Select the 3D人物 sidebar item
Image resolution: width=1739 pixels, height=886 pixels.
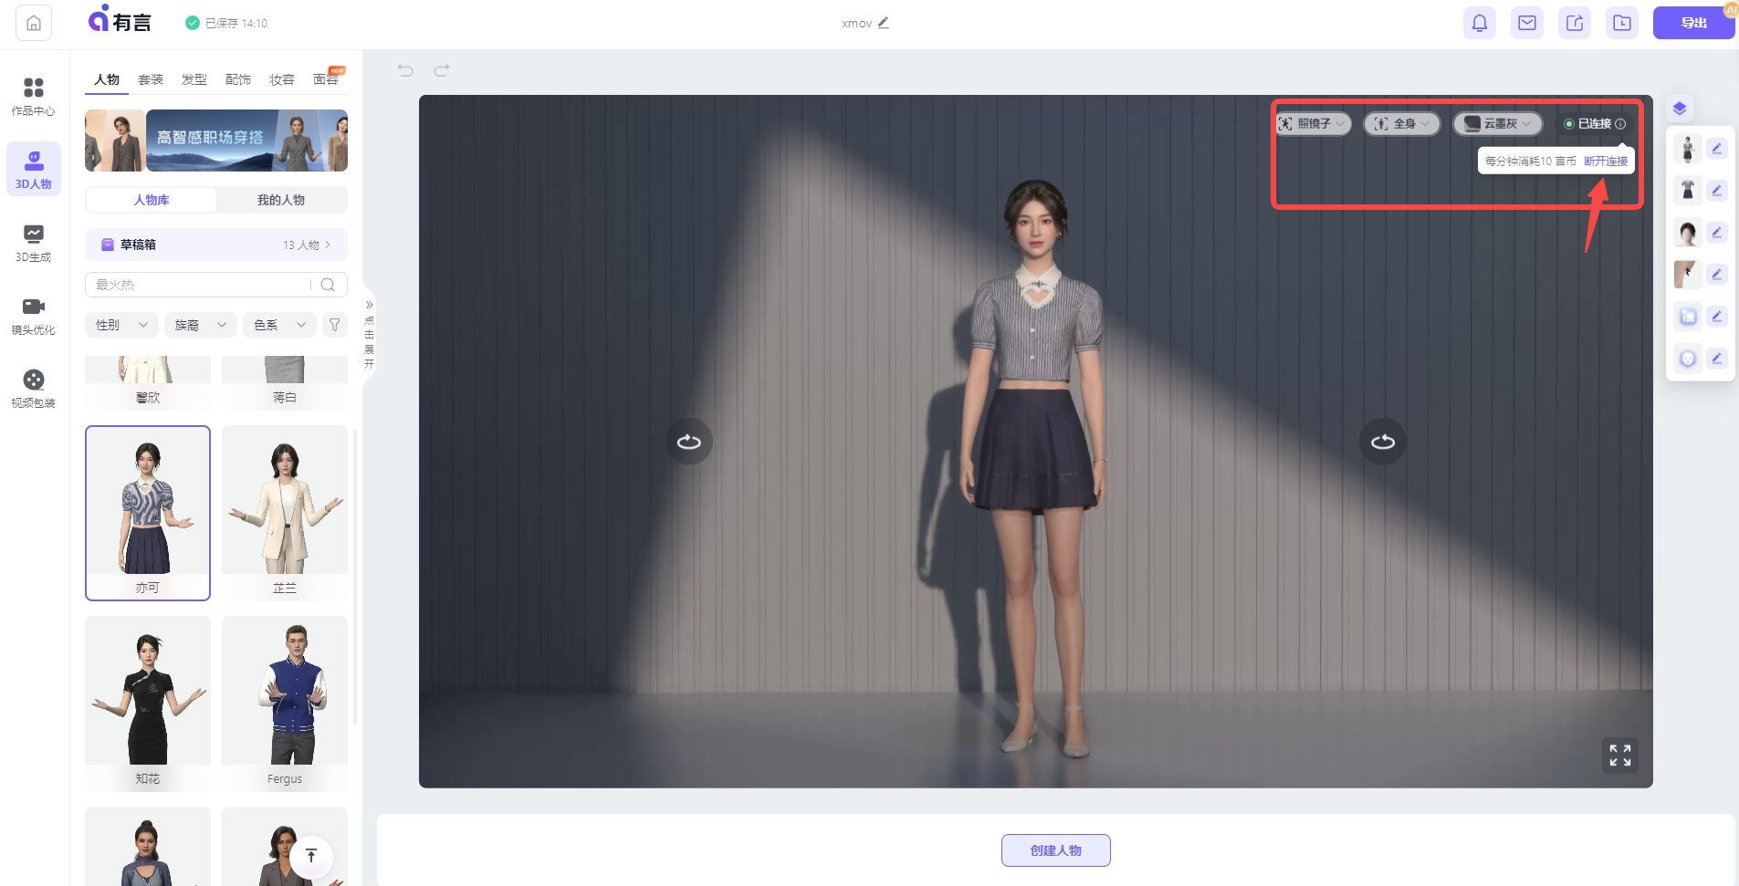34,170
